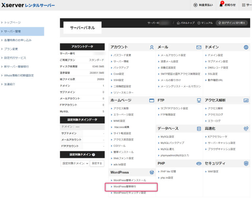Click the yen payment icon in the header
The height and width of the screenshot is (202, 252).
click(x=195, y=5)
